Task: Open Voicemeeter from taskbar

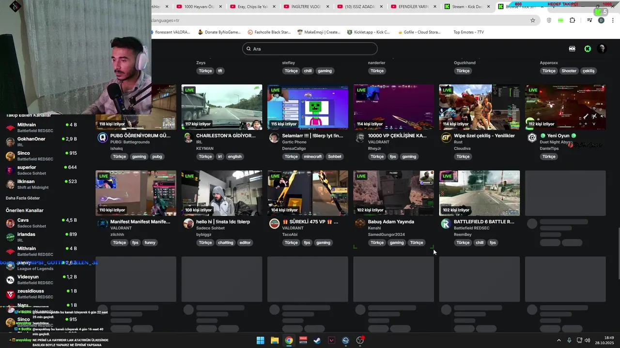Action: pyautogui.click(x=303, y=340)
